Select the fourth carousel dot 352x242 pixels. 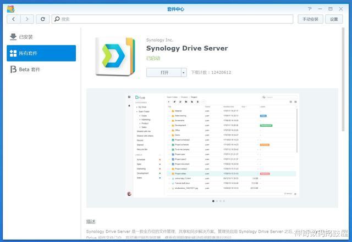coord(224,201)
